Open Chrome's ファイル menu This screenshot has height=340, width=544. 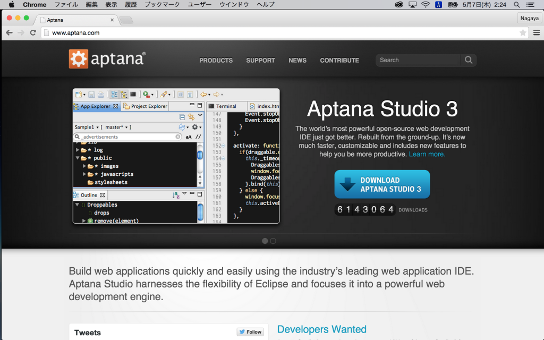tap(66, 4)
